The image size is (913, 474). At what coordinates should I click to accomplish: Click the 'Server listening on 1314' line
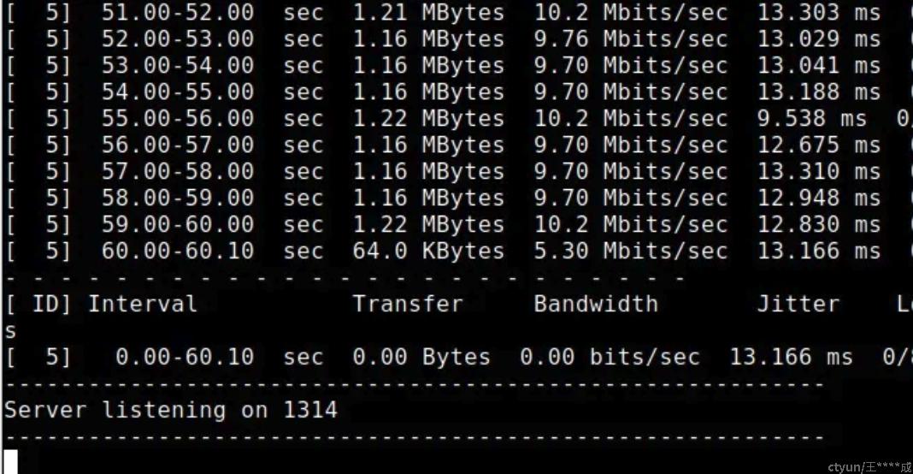tap(171, 410)
